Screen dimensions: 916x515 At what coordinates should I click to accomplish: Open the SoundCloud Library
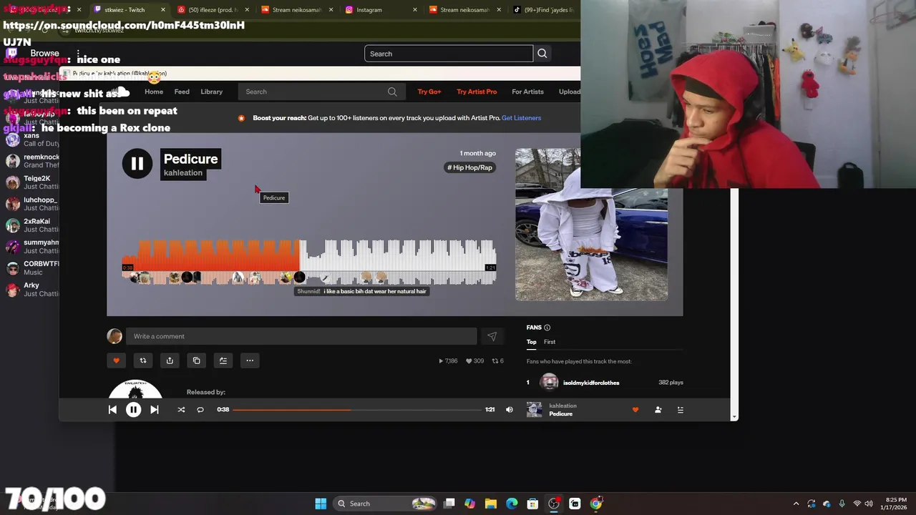click(x=211, y=92)
